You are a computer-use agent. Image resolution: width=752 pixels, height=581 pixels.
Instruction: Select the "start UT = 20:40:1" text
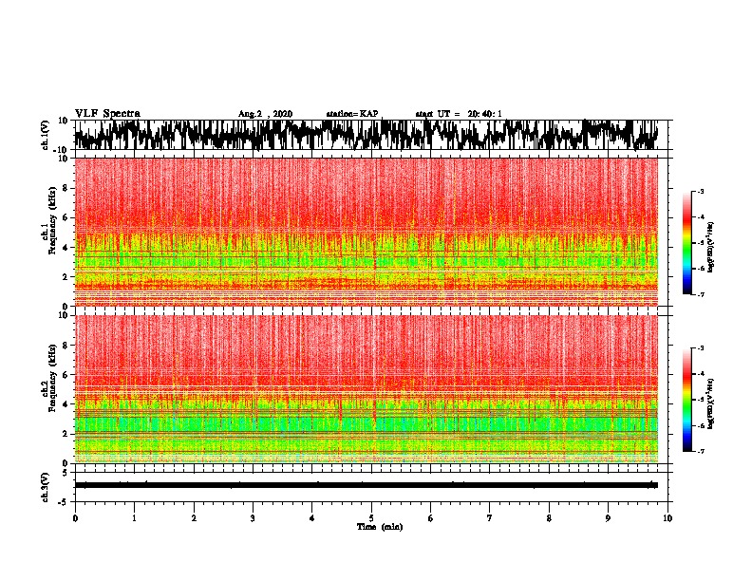[459, 114]
